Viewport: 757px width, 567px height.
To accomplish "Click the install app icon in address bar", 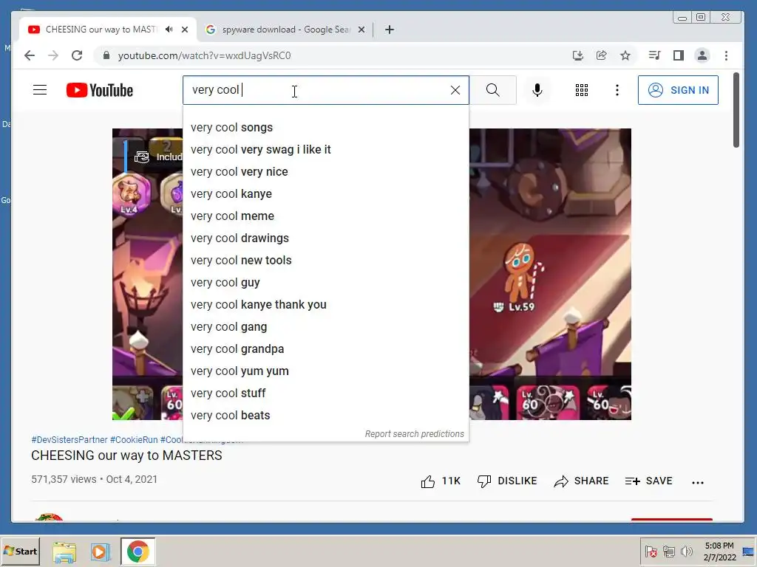I will click(x=578, y=55).
